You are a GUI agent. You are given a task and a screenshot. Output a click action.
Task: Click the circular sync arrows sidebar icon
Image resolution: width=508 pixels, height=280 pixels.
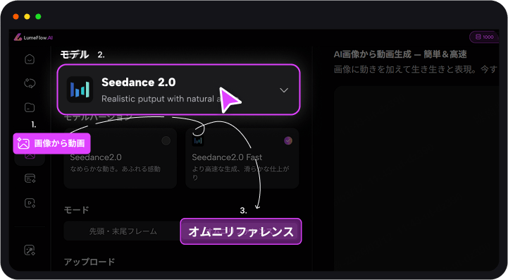click(x=30, y=83)
